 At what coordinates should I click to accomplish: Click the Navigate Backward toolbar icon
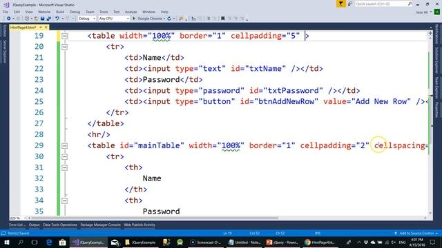(8, 19)
